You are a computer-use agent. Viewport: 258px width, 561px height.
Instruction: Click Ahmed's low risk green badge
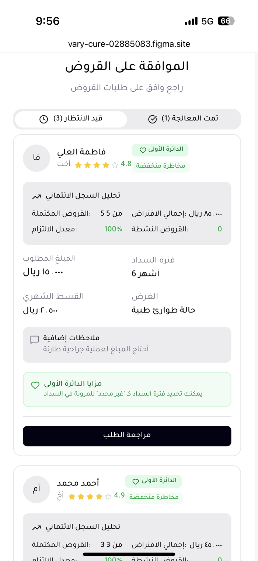[154, 498]
